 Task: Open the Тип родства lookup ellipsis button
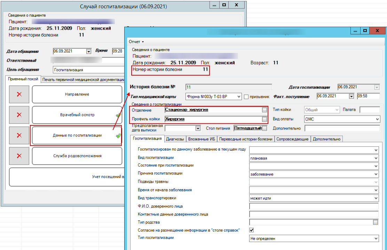click(x=376, y=222)
